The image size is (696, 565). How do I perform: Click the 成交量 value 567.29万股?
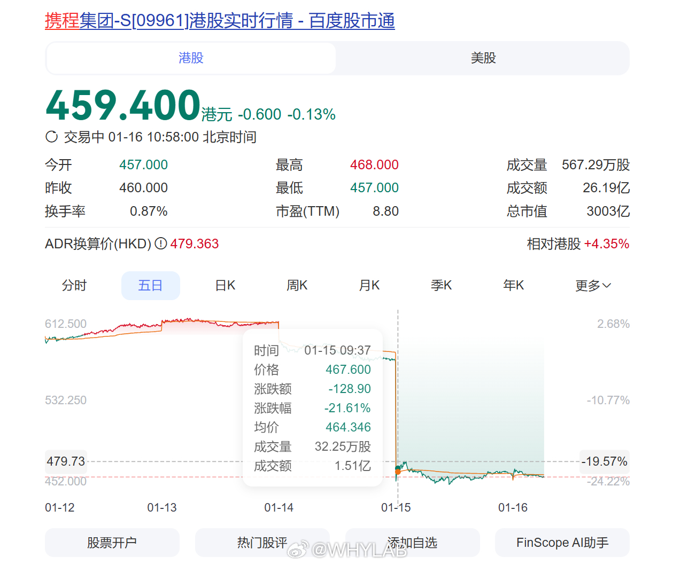pyautogui.click(x=596, y=165)
